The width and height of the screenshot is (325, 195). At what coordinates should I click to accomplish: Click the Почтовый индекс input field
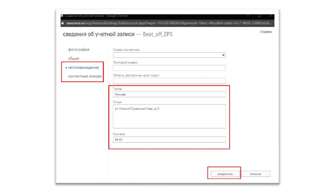click(x=169, y=68)
